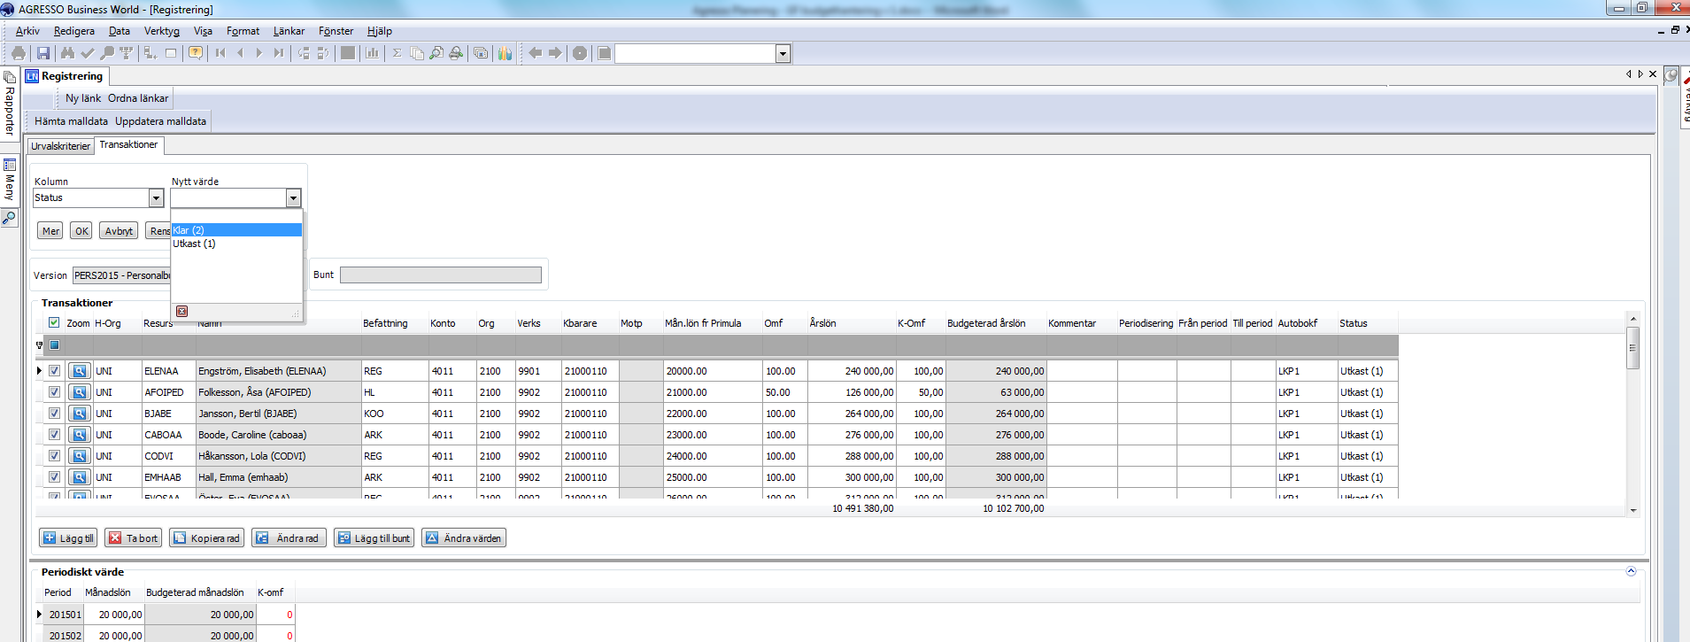Toggle checkbox for CODVI row
1690x642 pixels.
54,456
